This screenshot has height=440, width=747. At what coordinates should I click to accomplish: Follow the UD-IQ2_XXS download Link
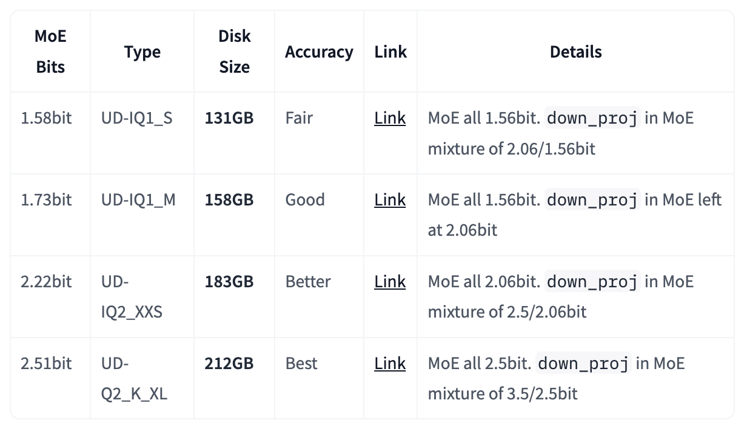pos(390,282)
